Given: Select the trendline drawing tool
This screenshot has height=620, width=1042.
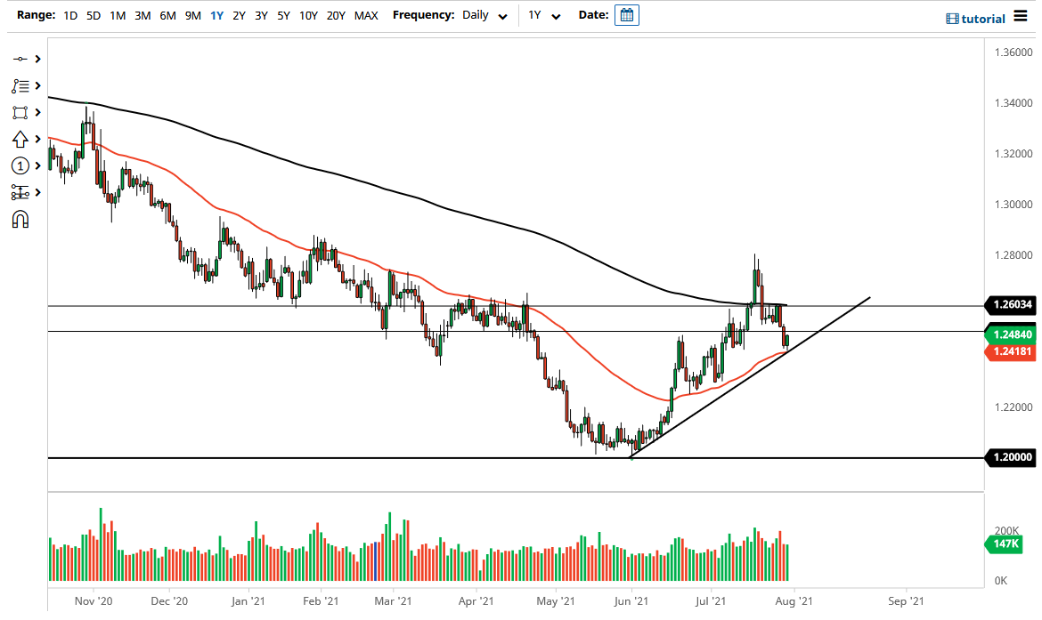Looking at the screenshot, I should [x=21, y=58].
